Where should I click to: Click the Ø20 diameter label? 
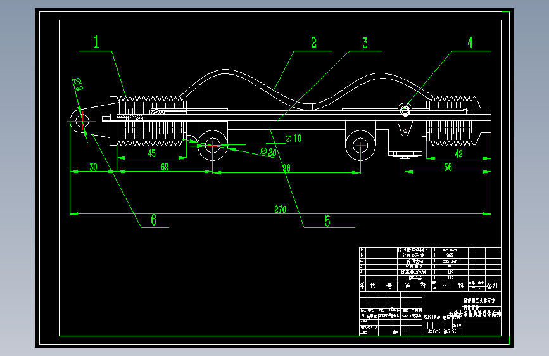tap(268, 152)
